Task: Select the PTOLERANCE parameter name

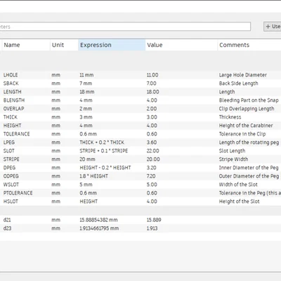Action: coord(18,193)
